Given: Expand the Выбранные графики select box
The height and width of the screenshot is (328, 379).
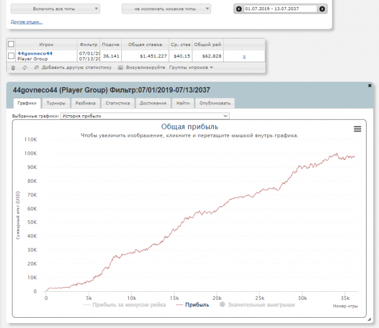Looking at the screenshot, I should (145, 116).
